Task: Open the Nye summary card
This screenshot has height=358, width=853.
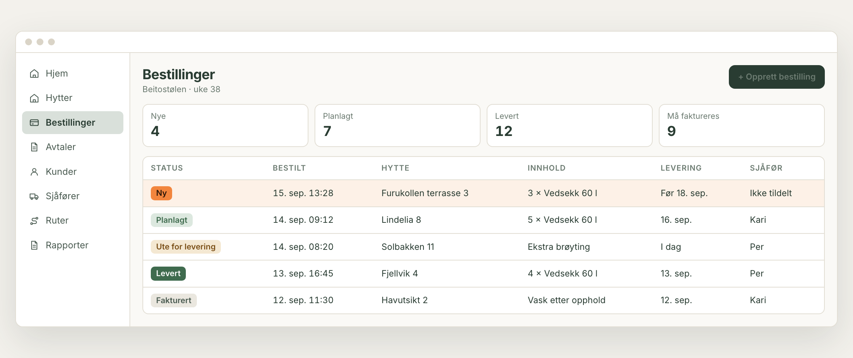Action: pos(225,125)
